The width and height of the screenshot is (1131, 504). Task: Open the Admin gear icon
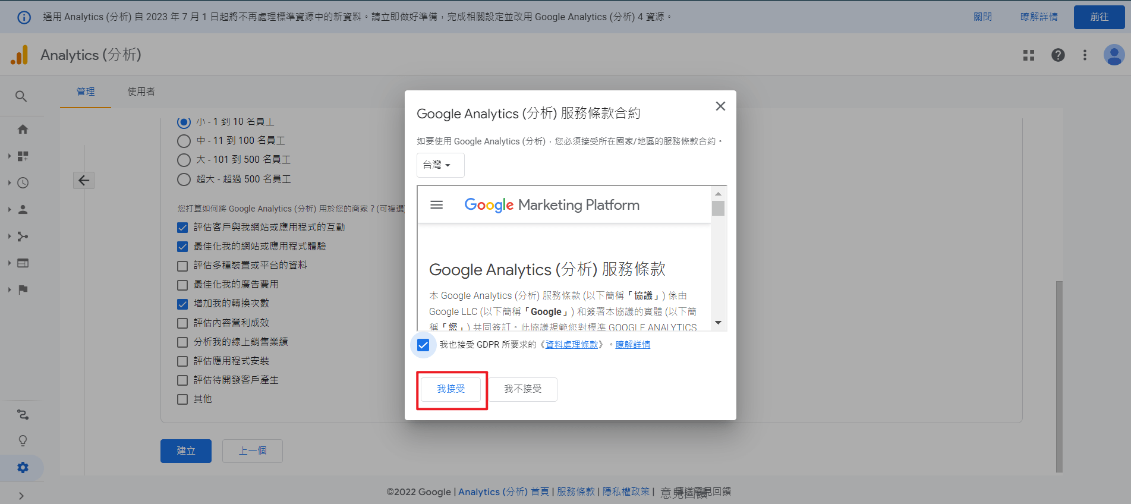[23, 468]
